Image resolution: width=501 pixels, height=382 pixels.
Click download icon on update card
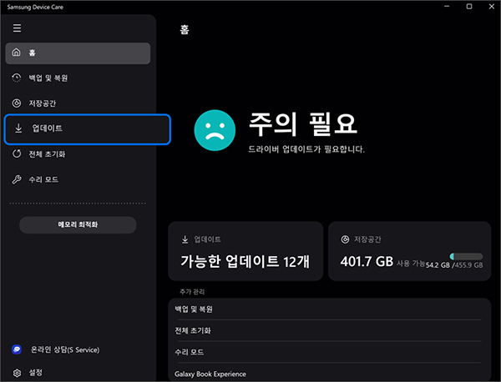(x=185, y=239)
